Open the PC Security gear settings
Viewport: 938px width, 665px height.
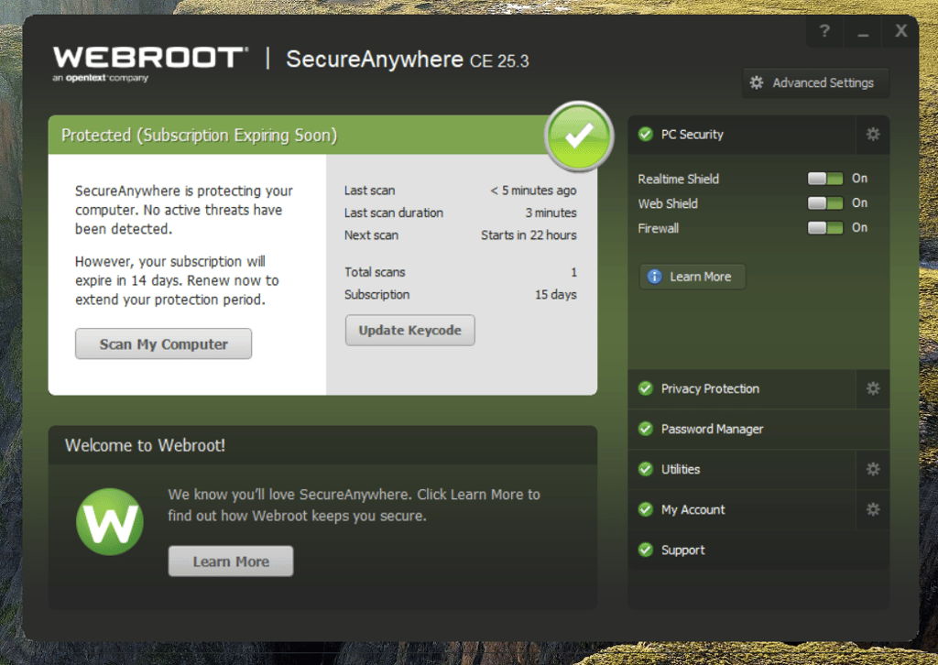[x=873, y=135]
